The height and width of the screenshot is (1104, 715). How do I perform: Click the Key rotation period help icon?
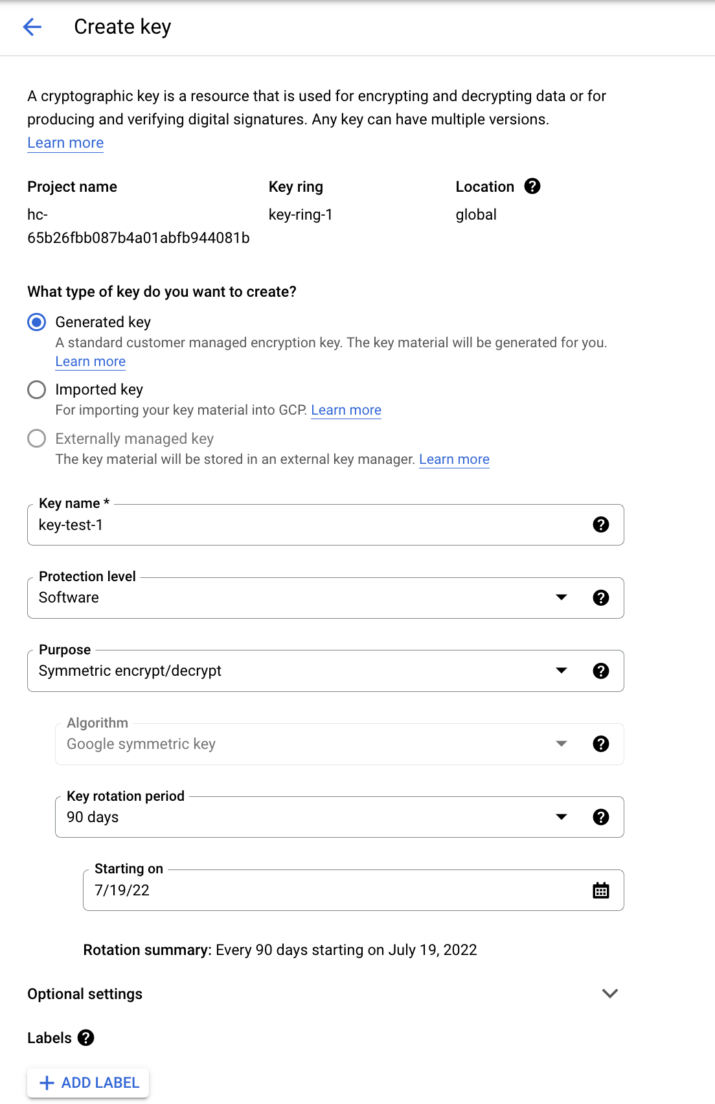point(601,817)
